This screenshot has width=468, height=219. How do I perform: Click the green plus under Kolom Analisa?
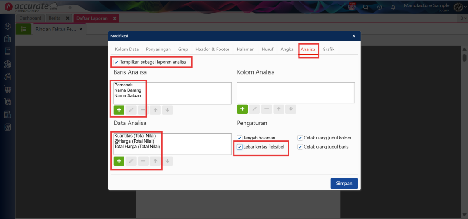pyautogui.click(x=242, y=109)
